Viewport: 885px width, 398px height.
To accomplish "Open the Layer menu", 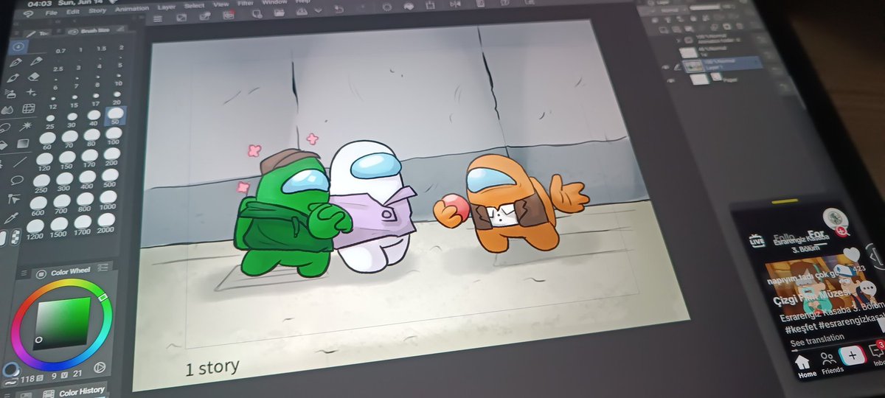I will 167,7.
